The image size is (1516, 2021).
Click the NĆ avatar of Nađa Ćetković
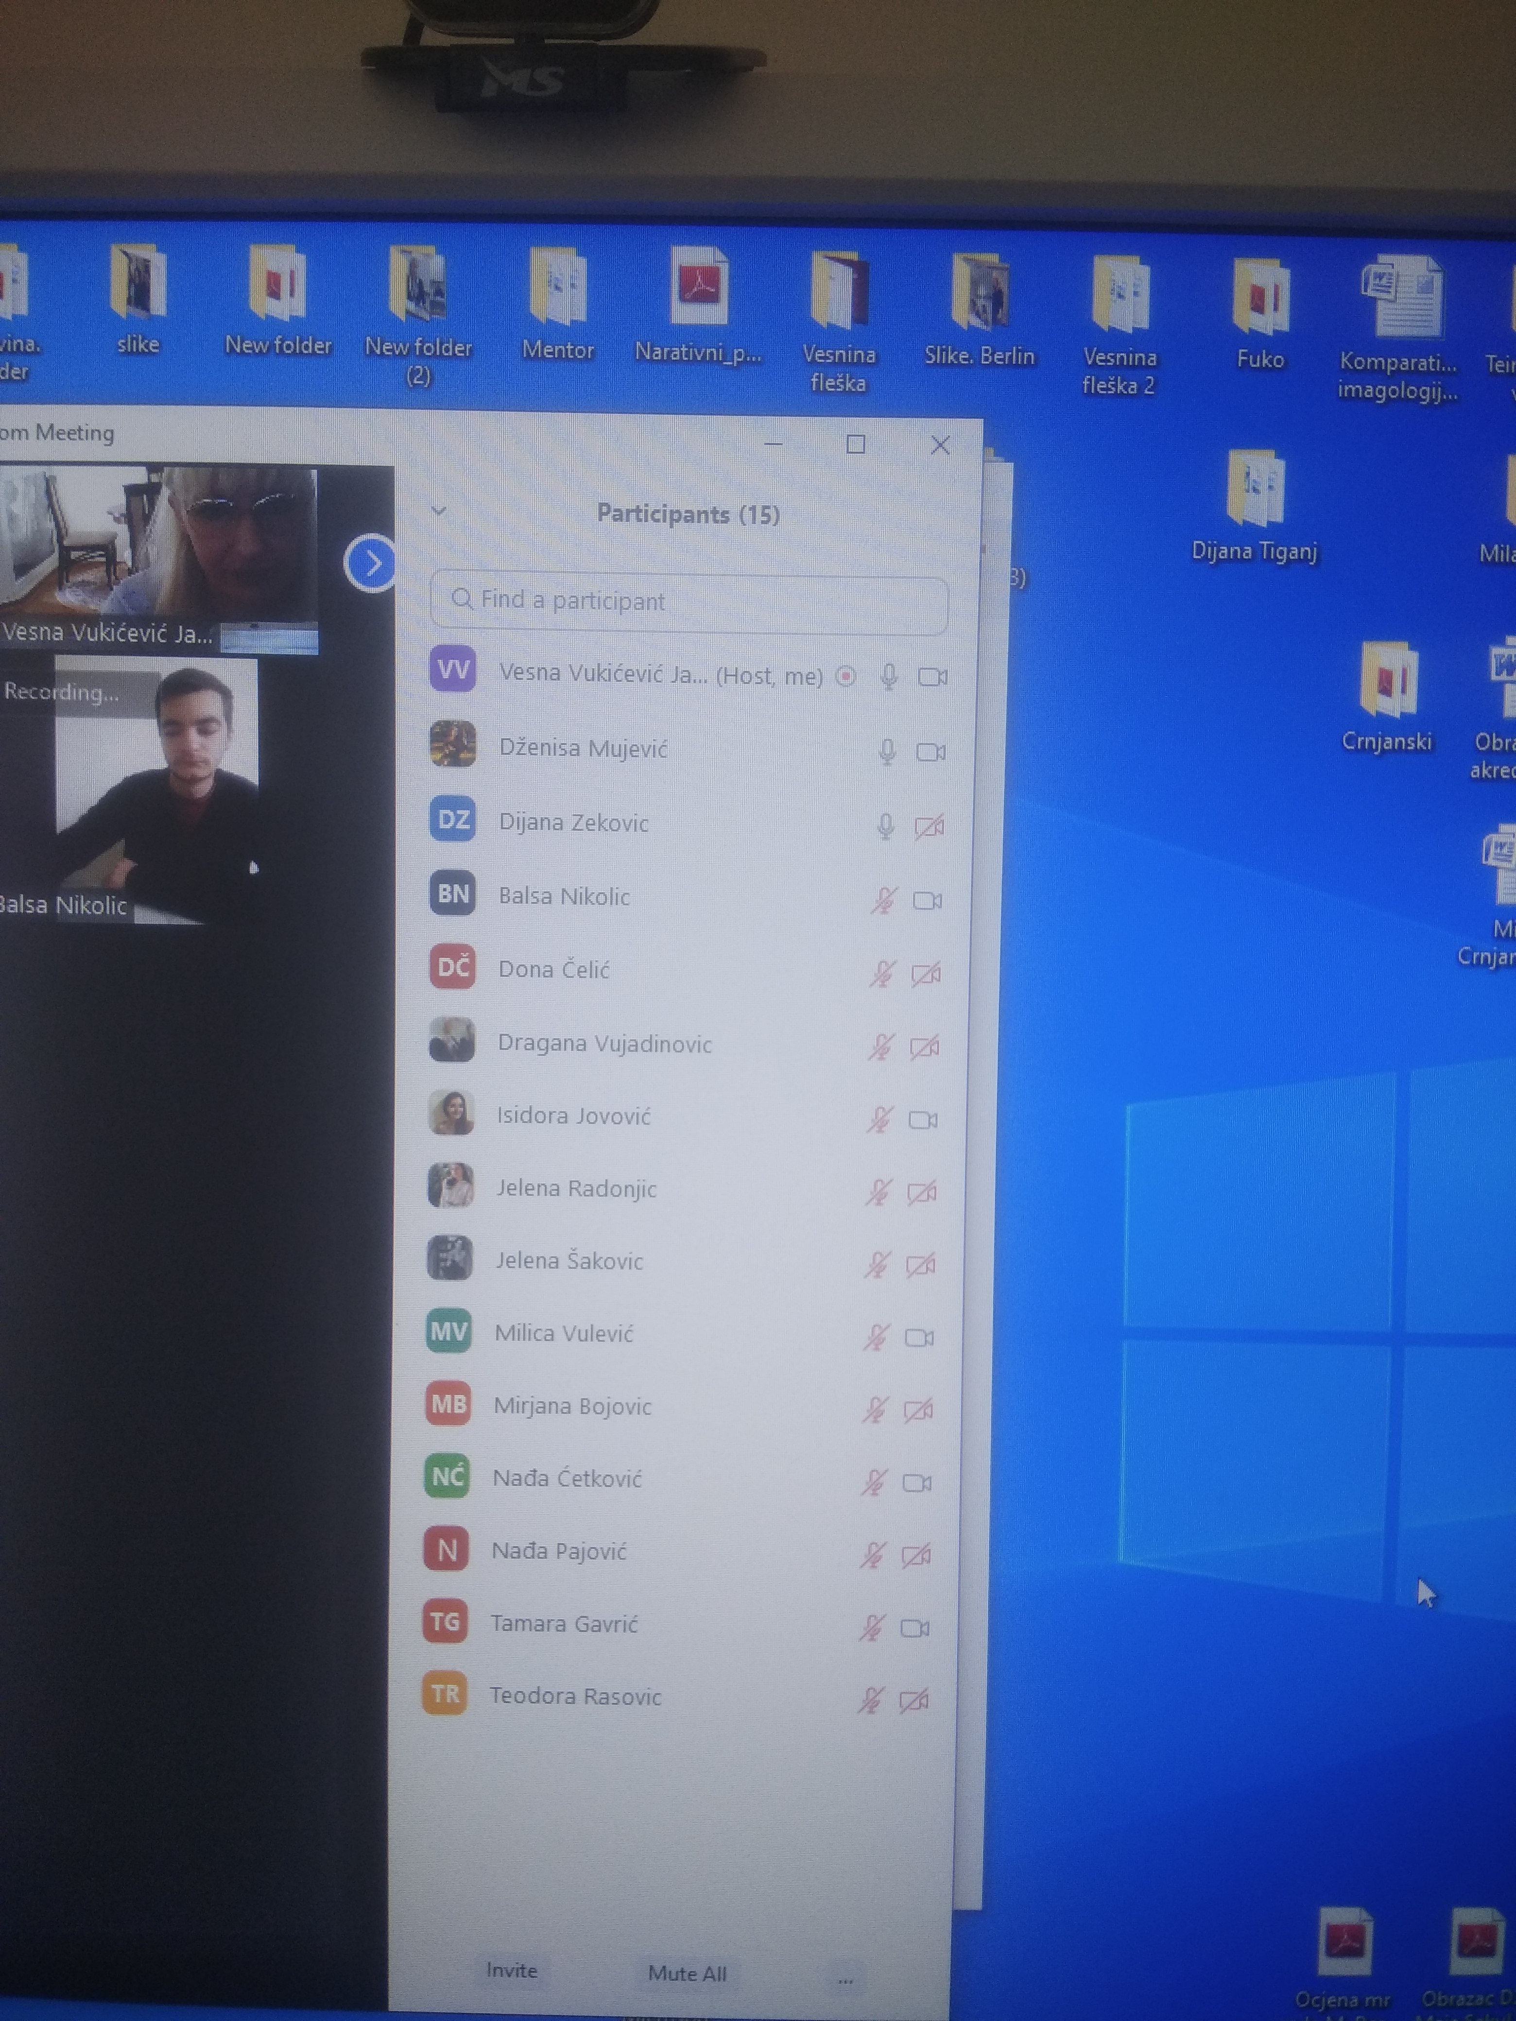click(x=448, y=1476)
